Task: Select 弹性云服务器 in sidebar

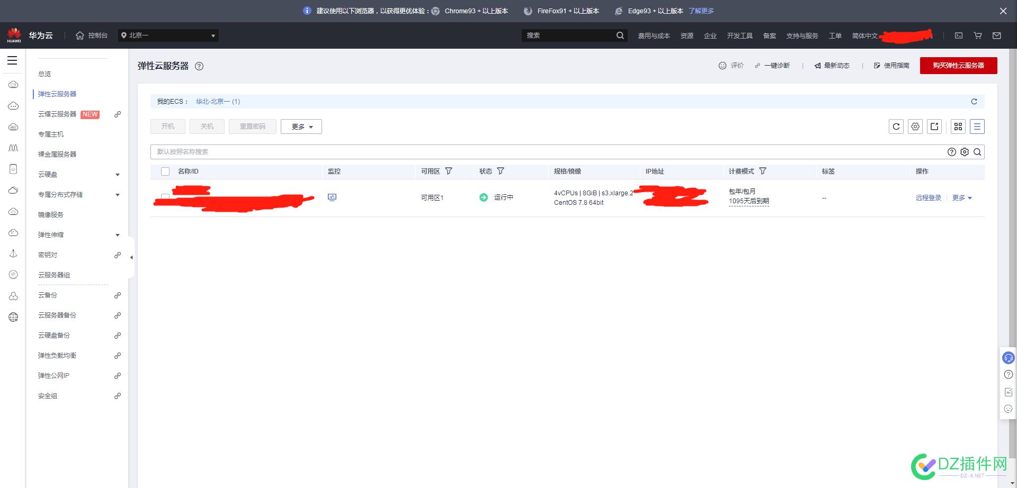Action: pyautogui.click(x=57, y=94)
